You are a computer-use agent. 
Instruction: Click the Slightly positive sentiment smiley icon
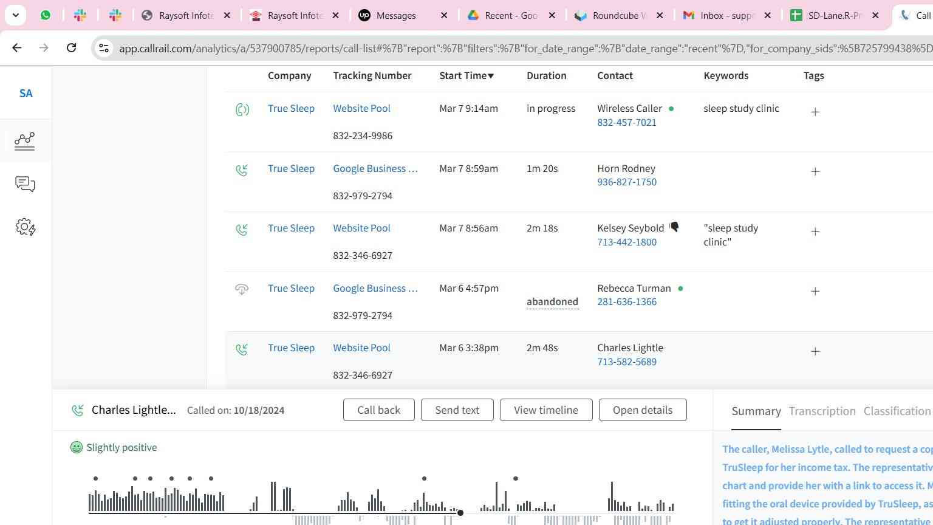tap(77, 448)
